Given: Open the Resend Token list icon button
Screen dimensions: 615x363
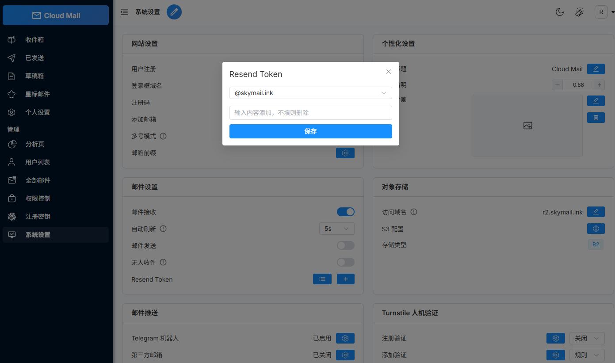Looking at the screenshot, I should (x=322, y=279).
